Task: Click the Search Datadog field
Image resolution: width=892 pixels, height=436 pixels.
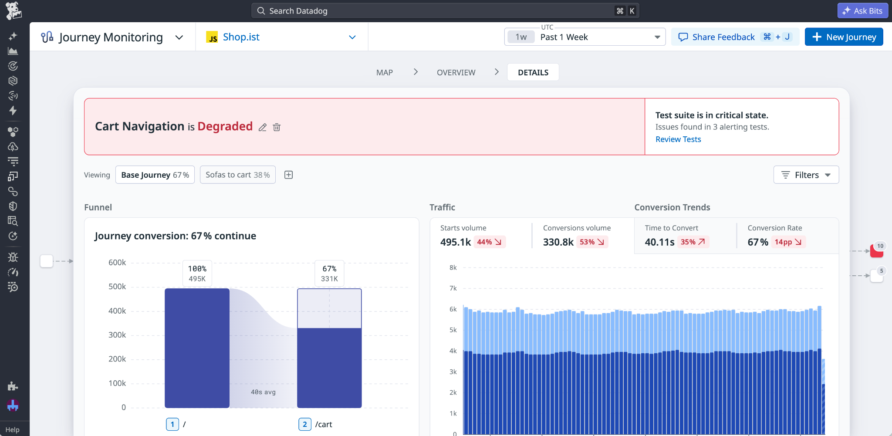Action: [445, 11]
